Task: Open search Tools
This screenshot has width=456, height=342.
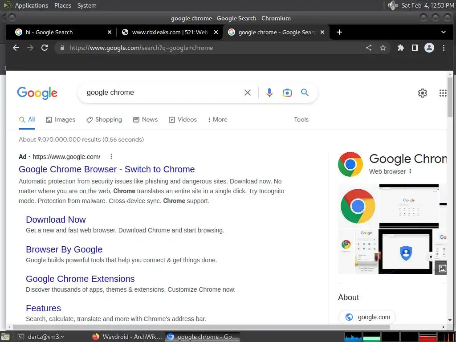Action: (x=301, y=119)
